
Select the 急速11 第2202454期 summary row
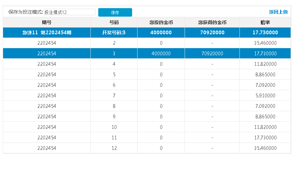point(47,33)
